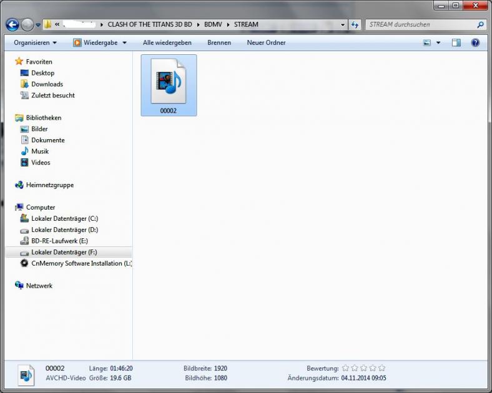The width and height of the screenshot is (492, 393).
Task: Click the Bildbreite value 1920
Action: click(220, 368)
